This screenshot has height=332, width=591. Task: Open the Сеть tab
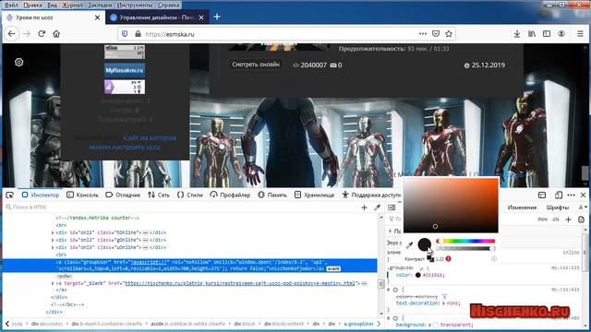tap(159, 195)
